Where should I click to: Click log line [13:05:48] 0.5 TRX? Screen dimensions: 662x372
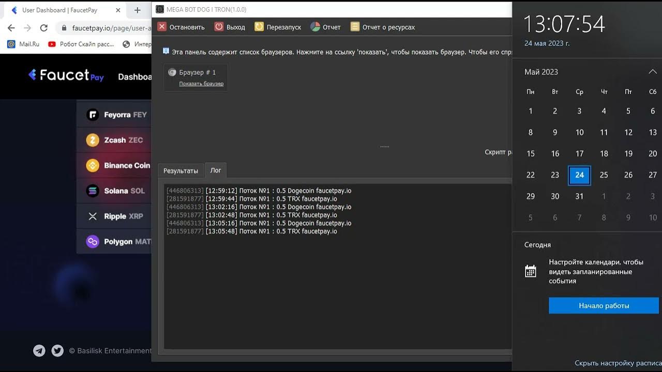click(251, 231)
